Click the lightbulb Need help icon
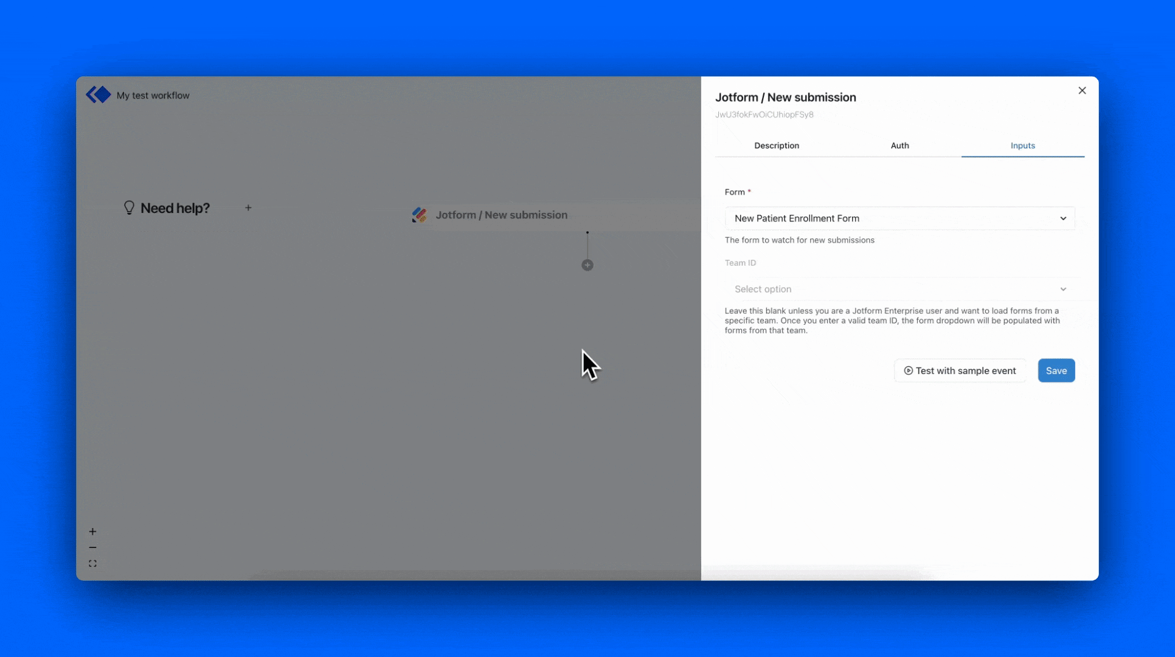 pos(129,208)
